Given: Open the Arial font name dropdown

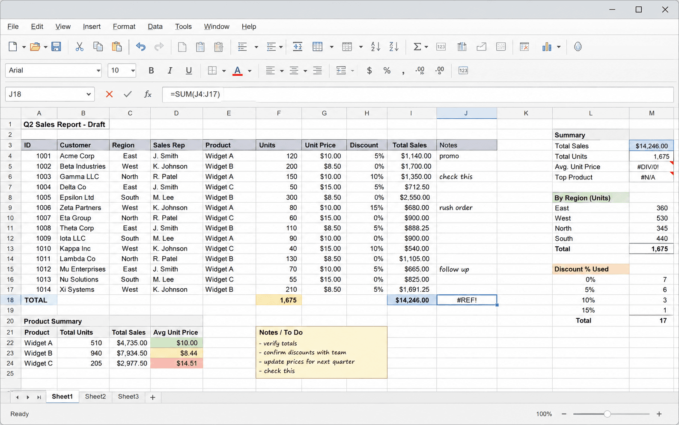Looking at the screenshot, I should click(98, 71).
